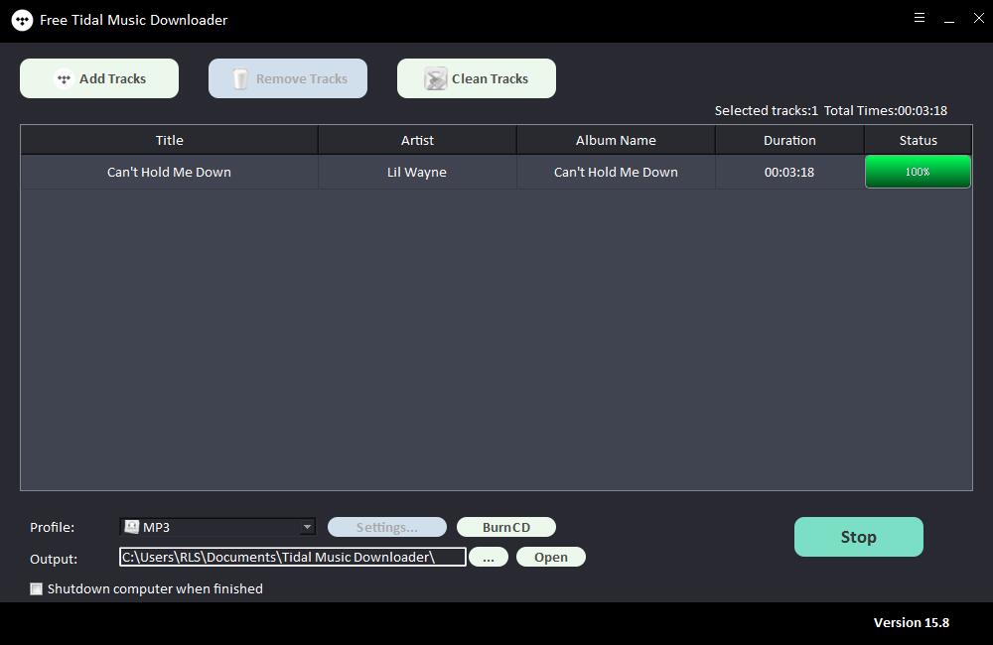This screenshot has height=645, width=993.
Task: Click the Tidal logo in title bar
Action: pos(22,20)
